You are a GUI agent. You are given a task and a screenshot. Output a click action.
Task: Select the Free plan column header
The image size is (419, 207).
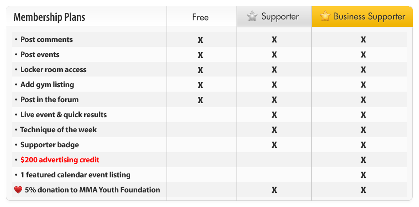point(200,17)
